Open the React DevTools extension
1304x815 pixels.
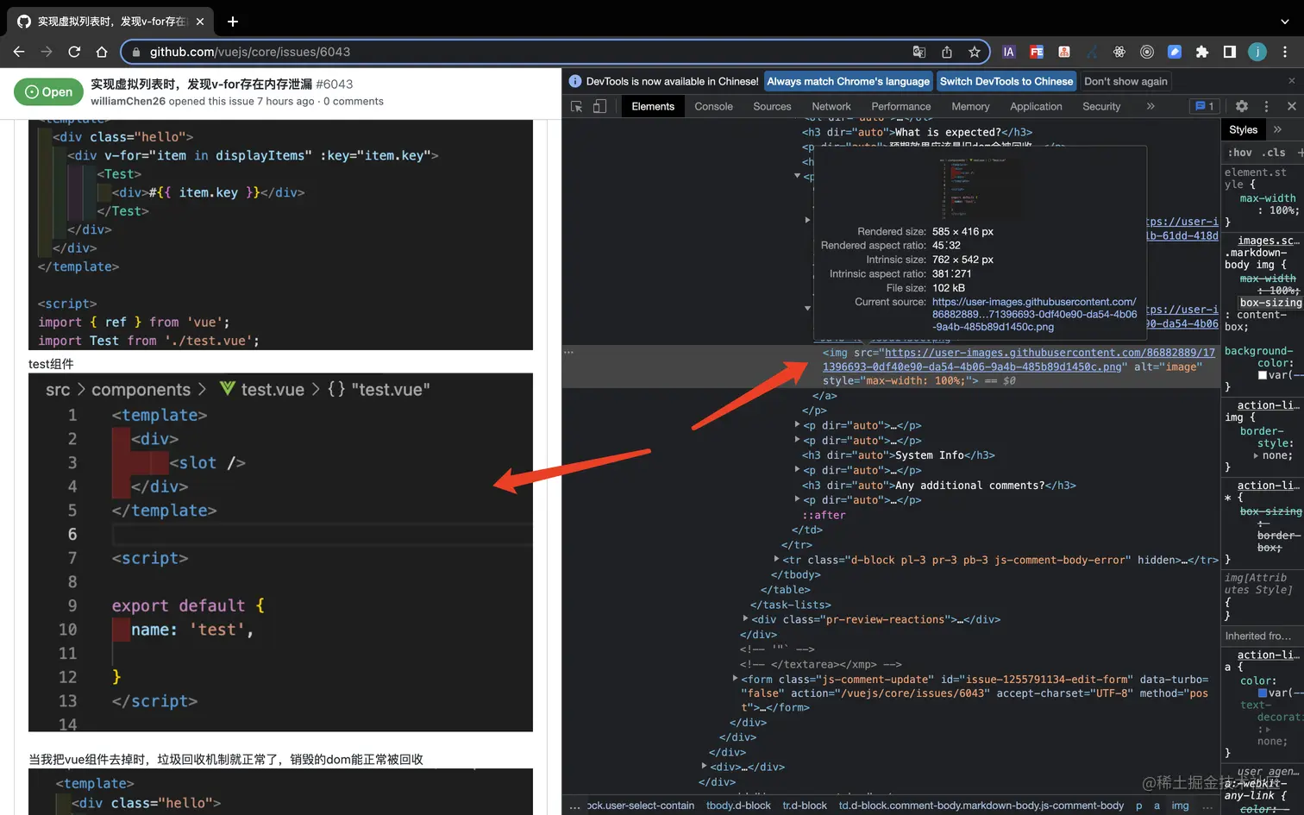coord(1119,52)
